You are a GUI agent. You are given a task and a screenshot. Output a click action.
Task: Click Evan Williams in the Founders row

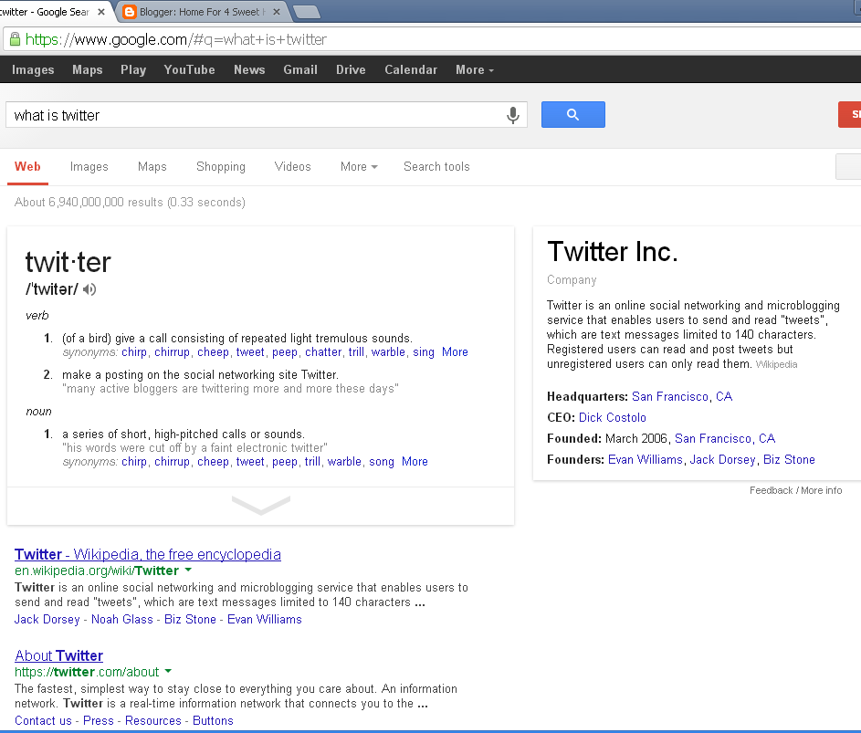coord(646,459)
